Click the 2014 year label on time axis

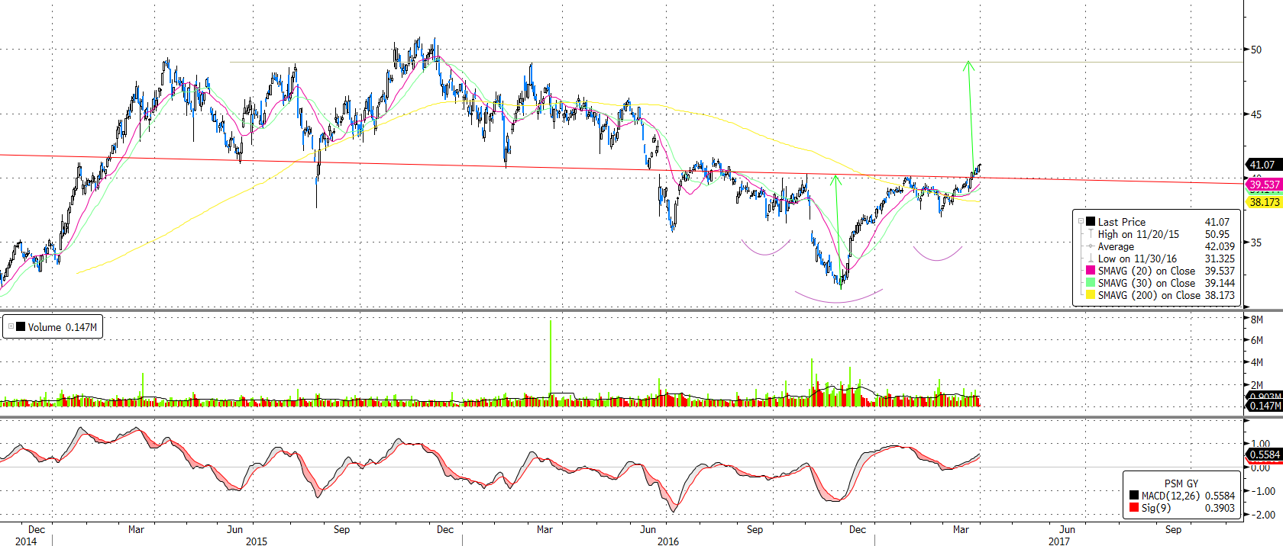(25, 541)
